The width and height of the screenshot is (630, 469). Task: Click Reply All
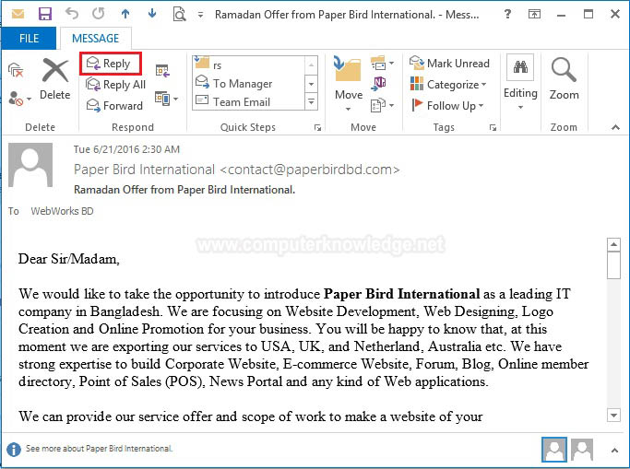pos(115,85)
